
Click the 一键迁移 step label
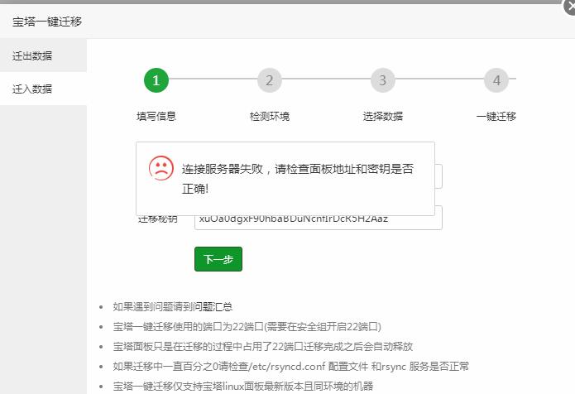click(x=496, y=116)
